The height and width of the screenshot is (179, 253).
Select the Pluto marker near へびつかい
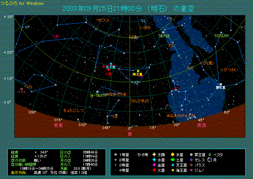click(220, 84)
